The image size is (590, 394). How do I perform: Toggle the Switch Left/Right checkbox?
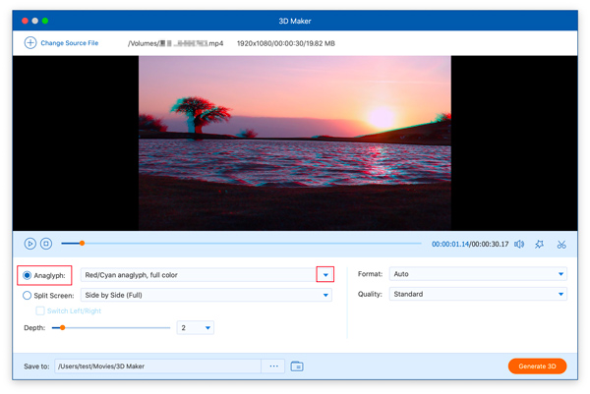40,310
